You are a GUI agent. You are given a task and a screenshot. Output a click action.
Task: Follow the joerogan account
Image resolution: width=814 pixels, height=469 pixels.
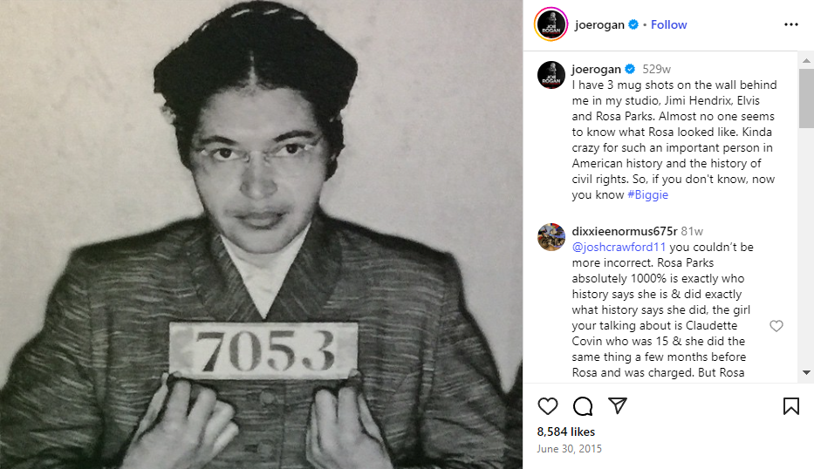(x=668, y=24)
